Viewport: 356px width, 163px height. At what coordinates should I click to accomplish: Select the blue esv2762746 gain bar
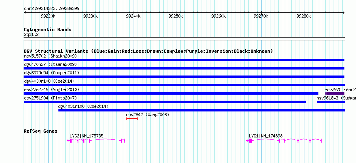(x=171, y=93)
